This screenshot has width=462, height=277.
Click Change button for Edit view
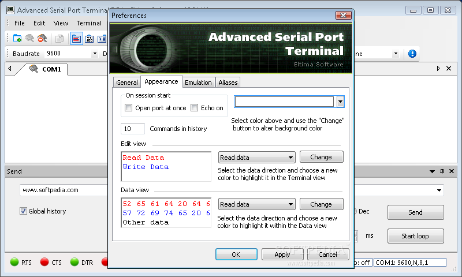click(321, 157)
